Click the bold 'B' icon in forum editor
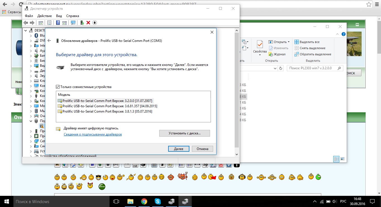Image resolution: width=381 pixels, height=207 pixels. click(92, 165)
